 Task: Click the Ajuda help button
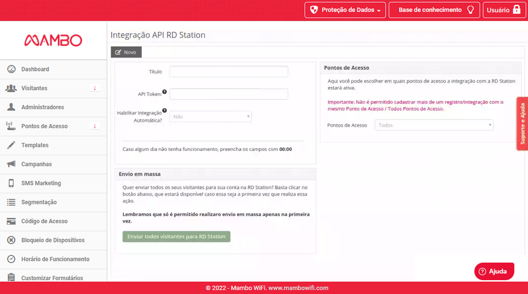(x=494, y=271)
